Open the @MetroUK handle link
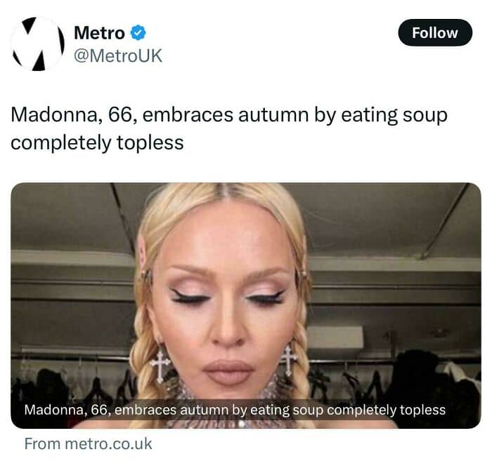The image size is (492, 466). (x=118, y=55)
